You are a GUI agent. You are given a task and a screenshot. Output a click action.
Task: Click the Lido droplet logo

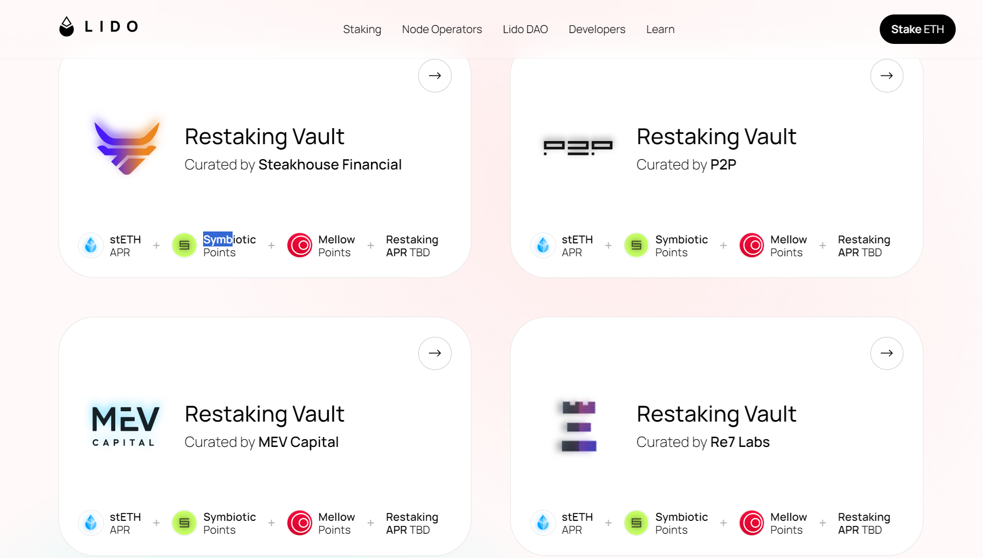click(x=67, y=26)
